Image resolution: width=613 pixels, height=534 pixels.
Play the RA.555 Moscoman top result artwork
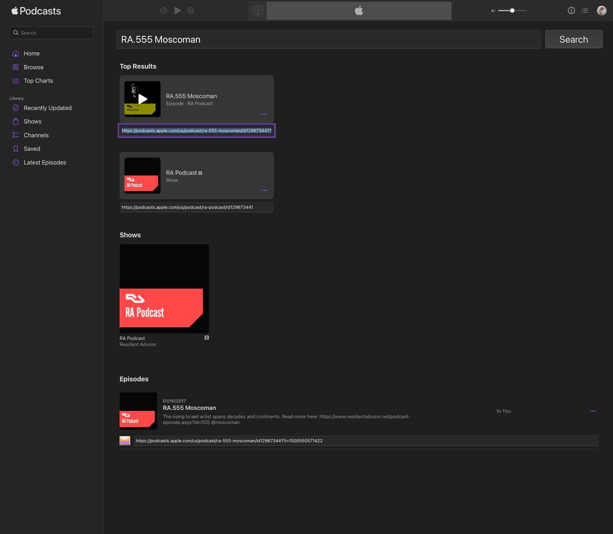coord(142,99)
